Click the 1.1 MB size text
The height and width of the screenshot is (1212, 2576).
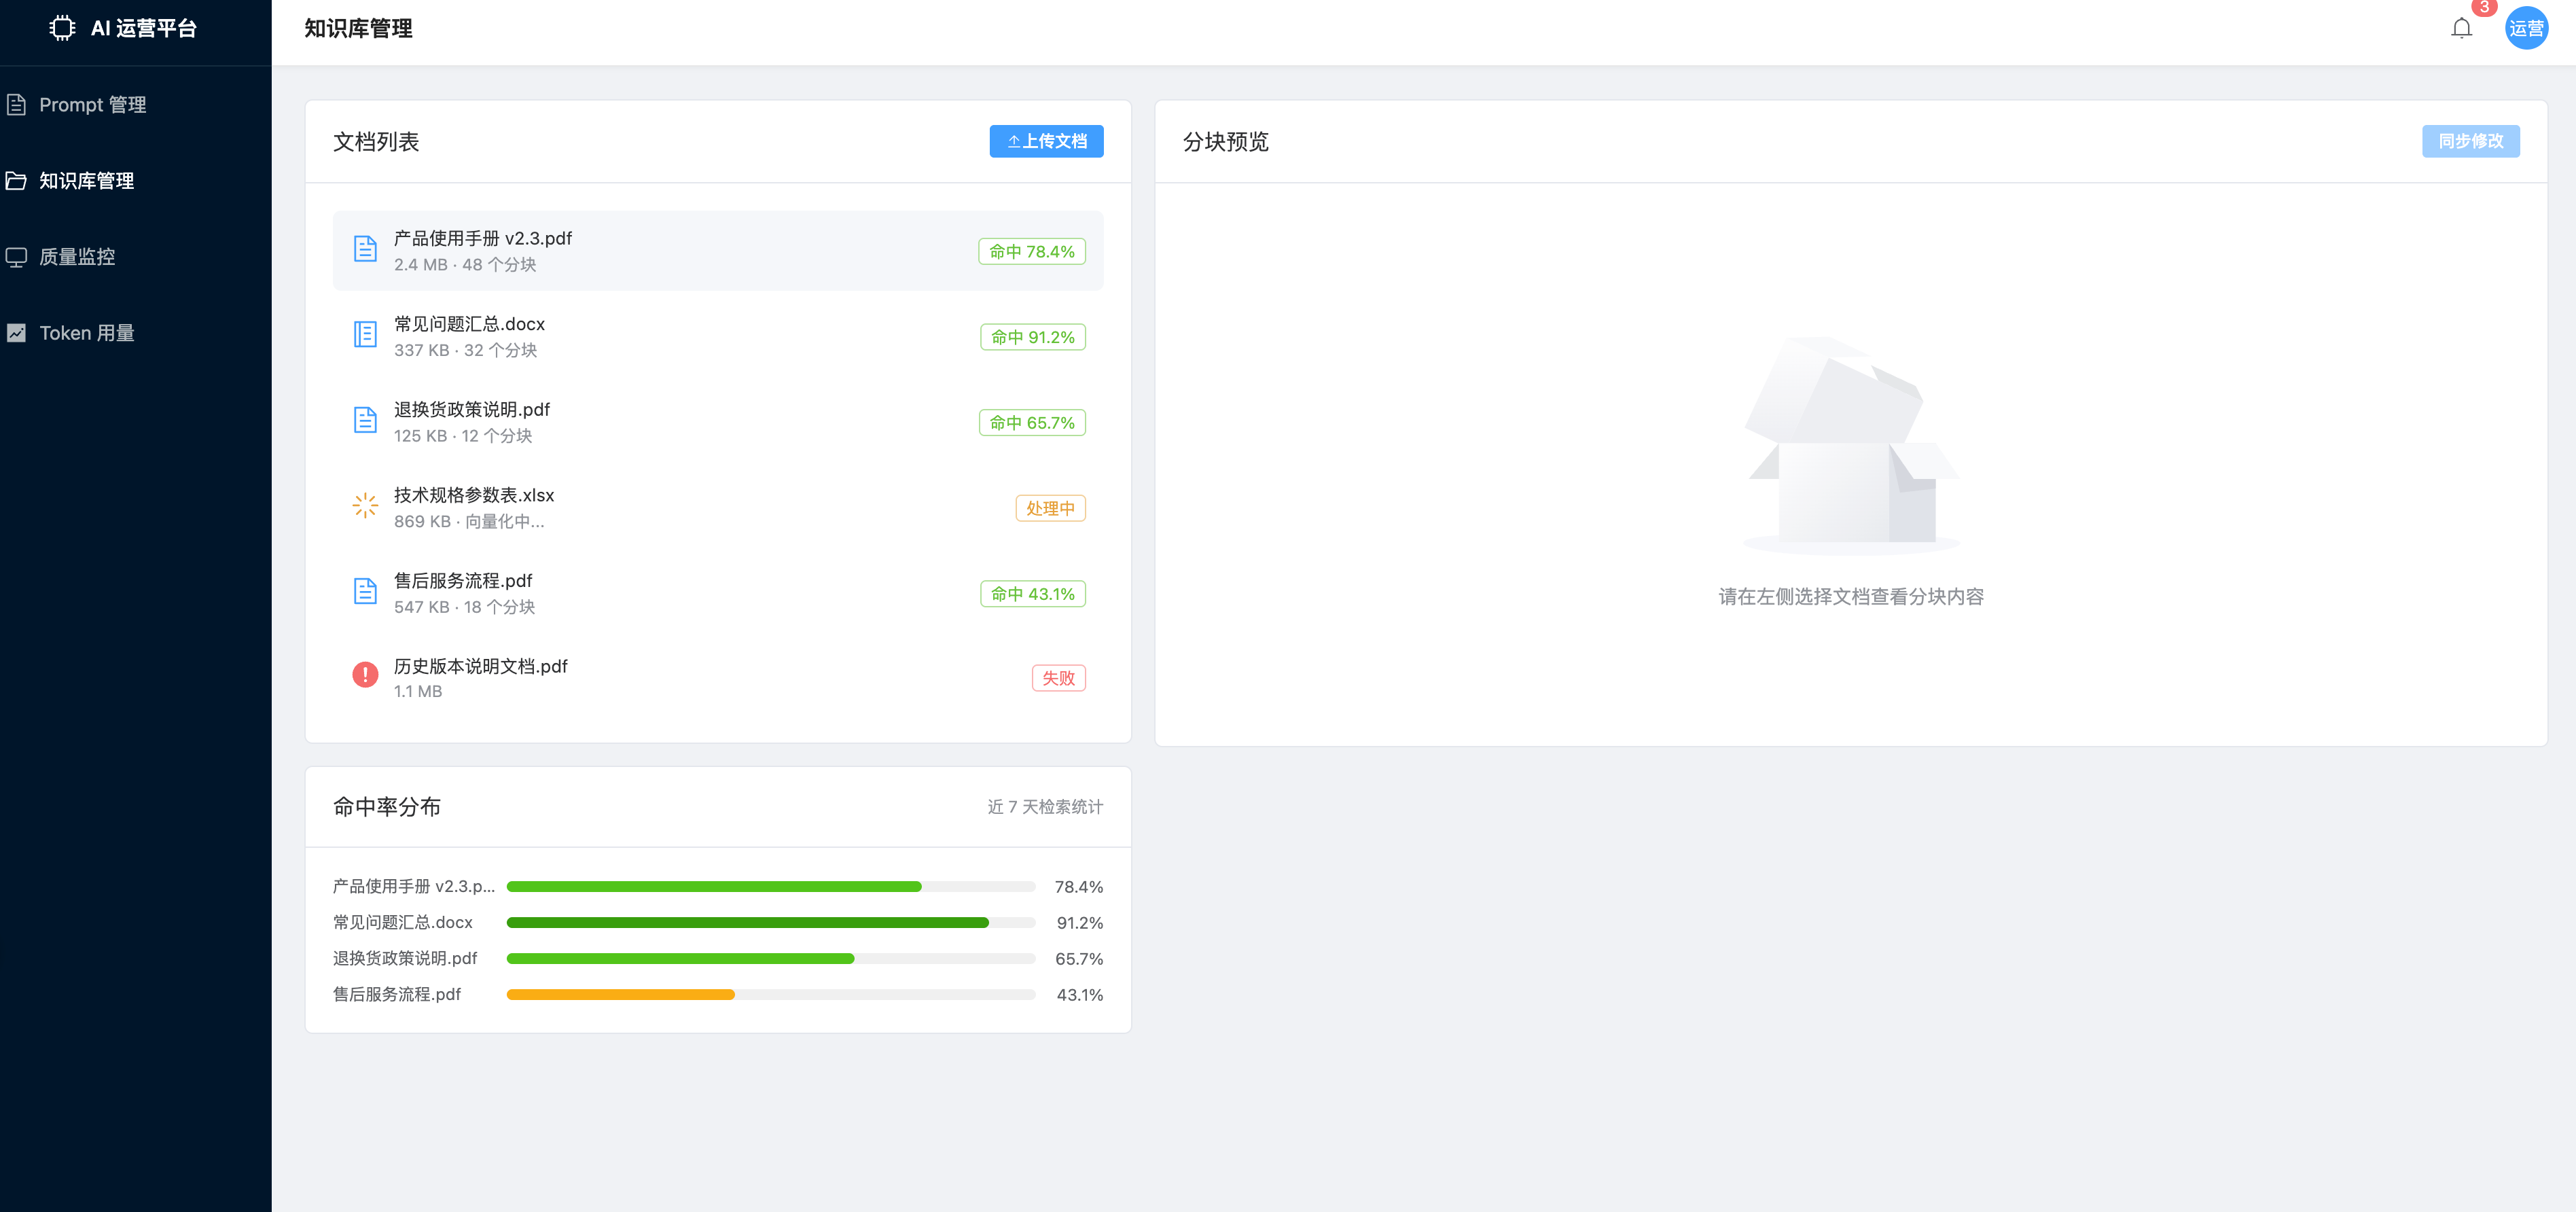[417, 692]
